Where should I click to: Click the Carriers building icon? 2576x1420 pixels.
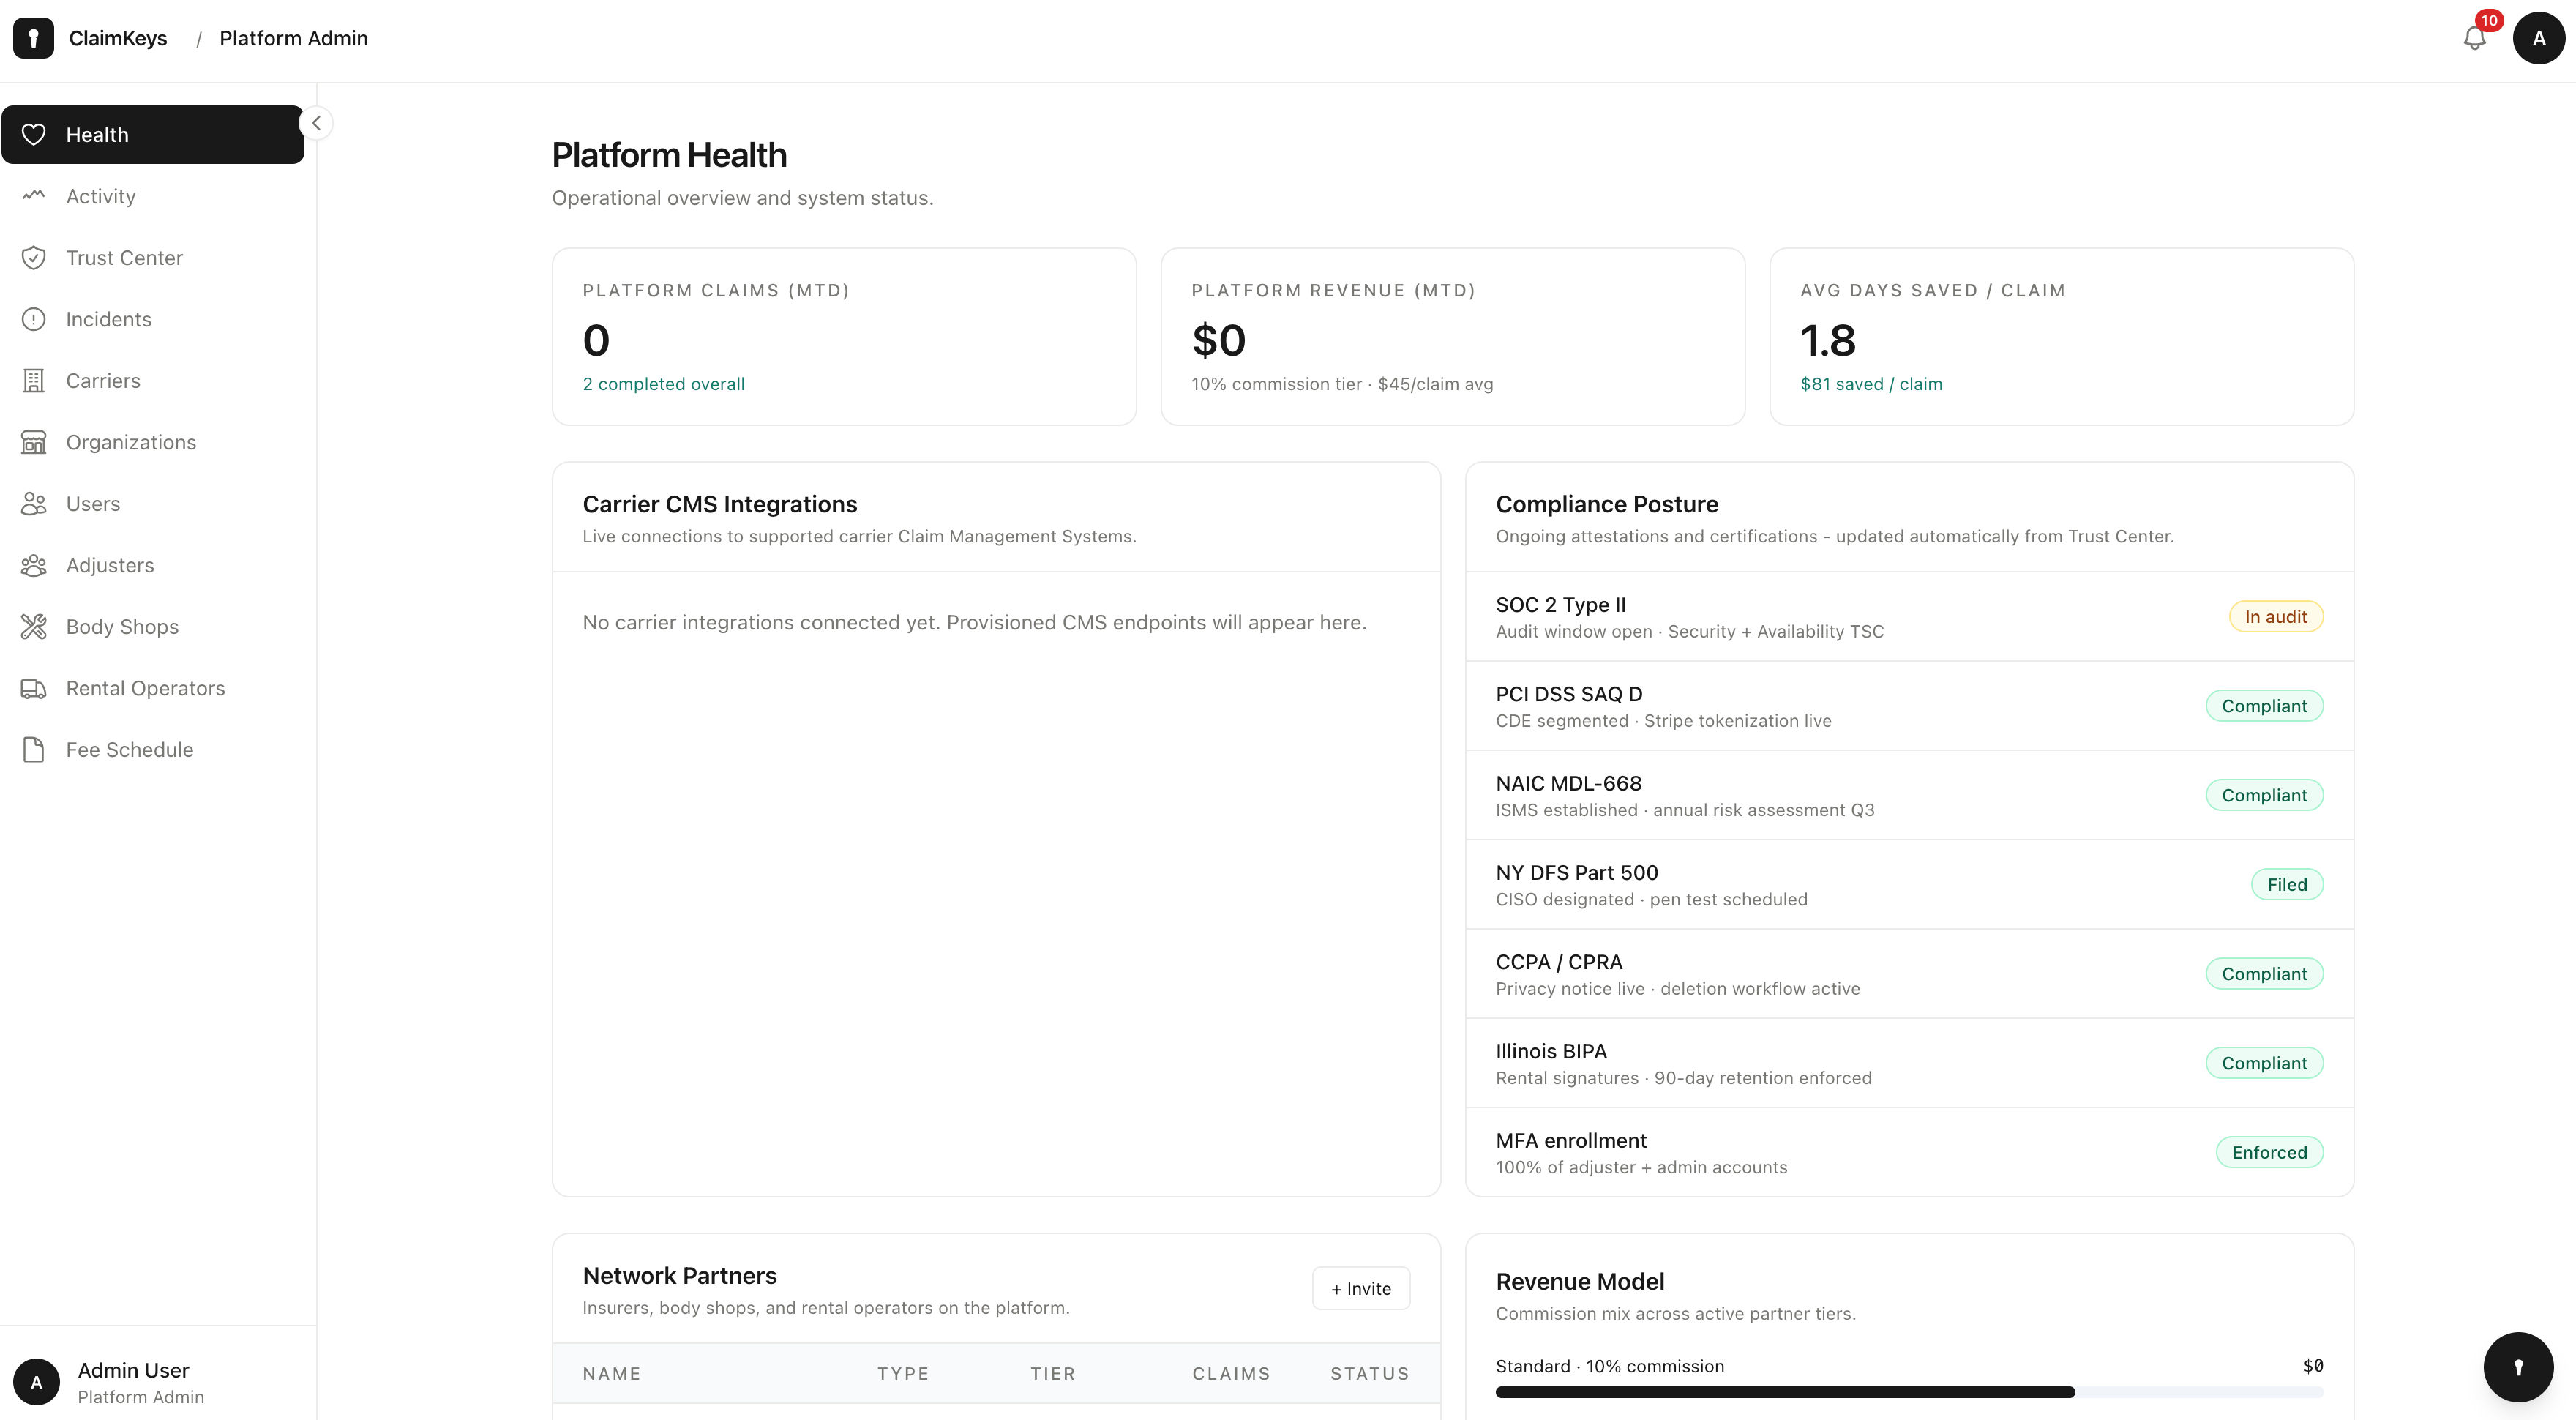[34, 380]
